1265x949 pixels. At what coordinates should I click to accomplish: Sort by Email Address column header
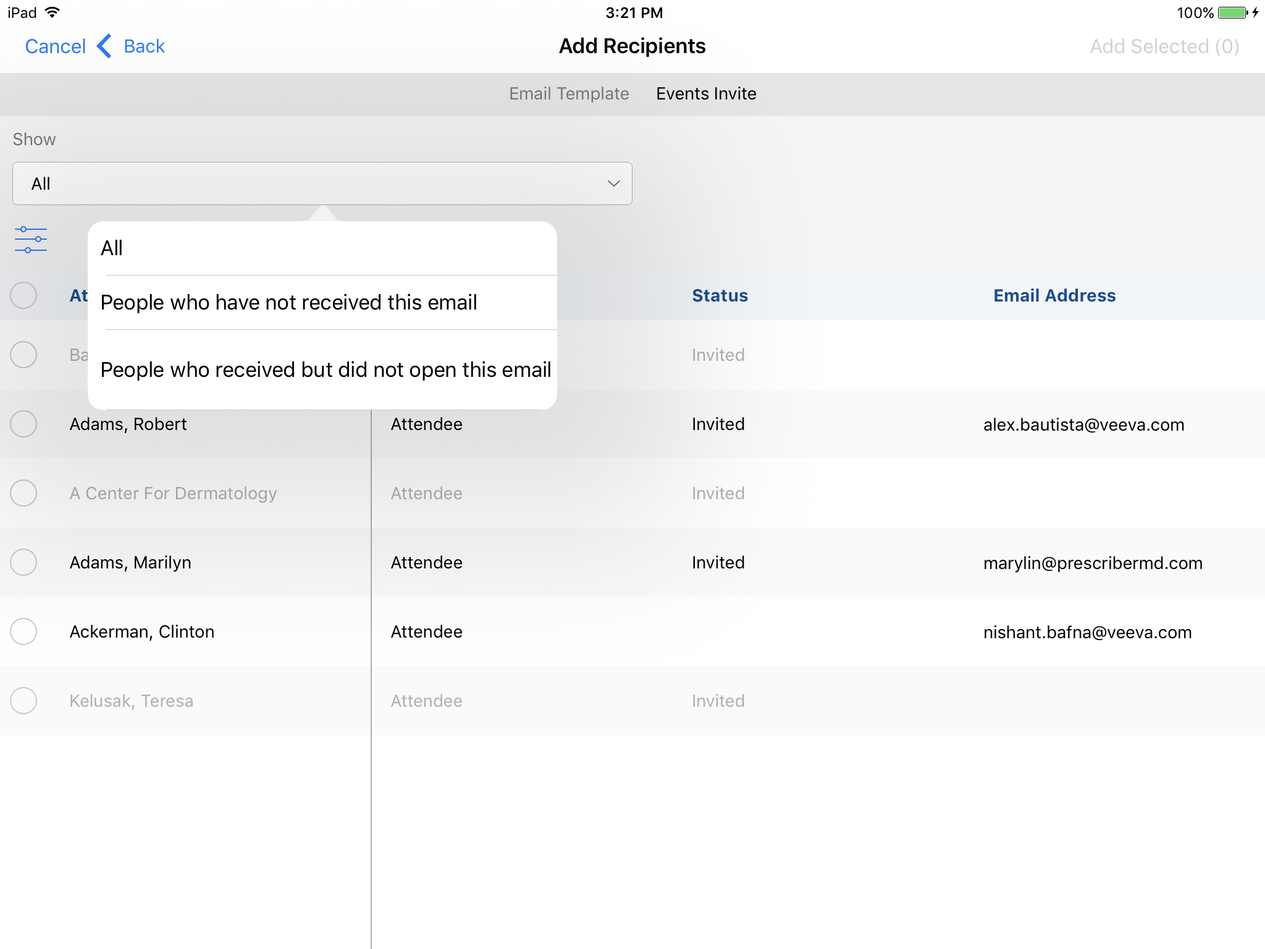click(1054, 295)
